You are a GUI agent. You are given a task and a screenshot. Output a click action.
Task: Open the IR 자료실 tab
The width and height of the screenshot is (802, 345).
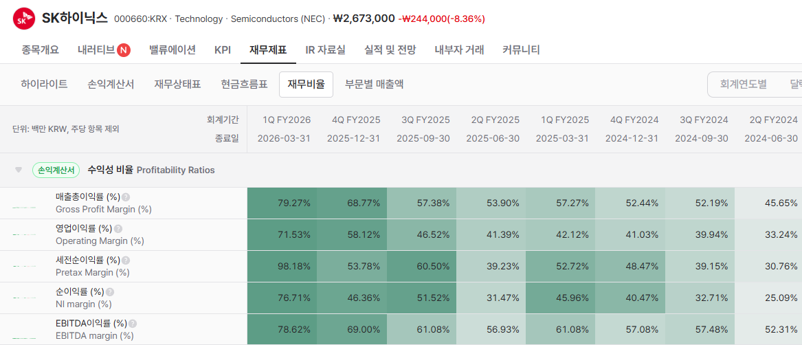point(325,50)
